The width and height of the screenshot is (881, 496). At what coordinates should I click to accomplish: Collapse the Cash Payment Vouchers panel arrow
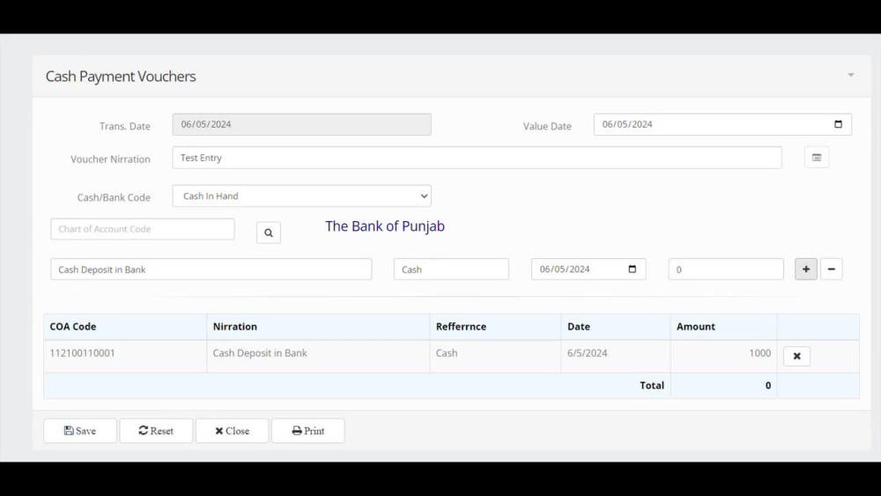[x=851, y=75]
